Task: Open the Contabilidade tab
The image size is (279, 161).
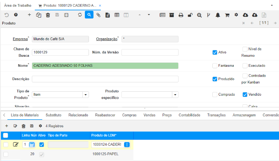Action: [x=189, y=115]
